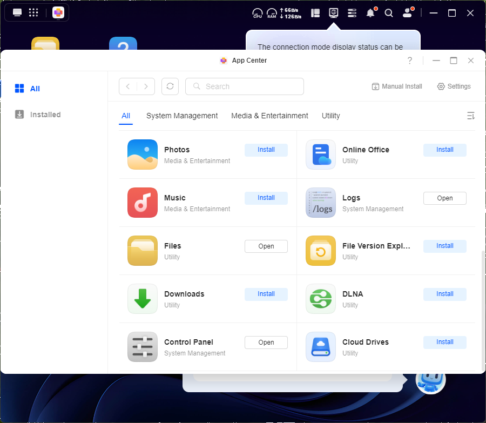Screen dimensions: 486x423
Task: Click Manual Install link
Action: [x=397, y=86]
